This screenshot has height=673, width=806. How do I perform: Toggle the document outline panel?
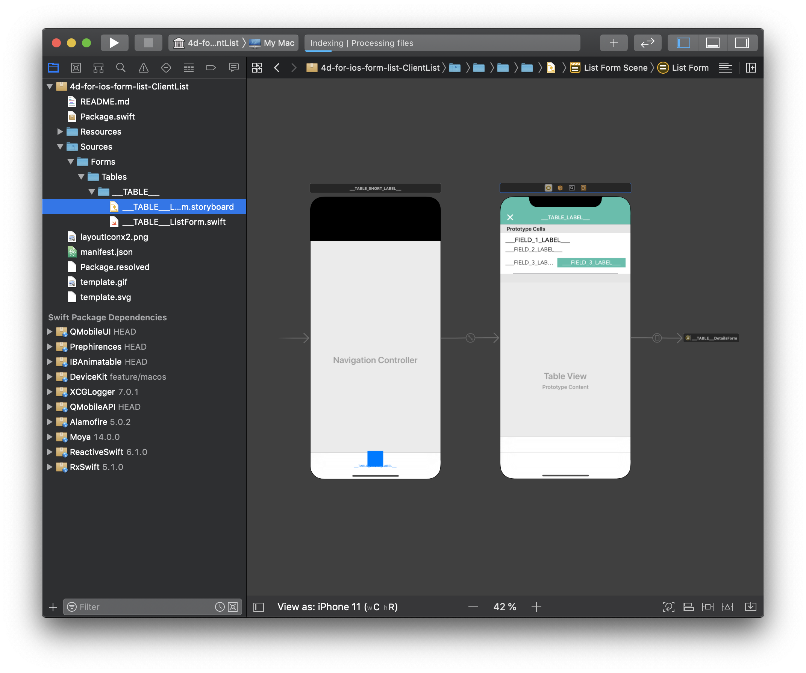click(x=259, y=607)
